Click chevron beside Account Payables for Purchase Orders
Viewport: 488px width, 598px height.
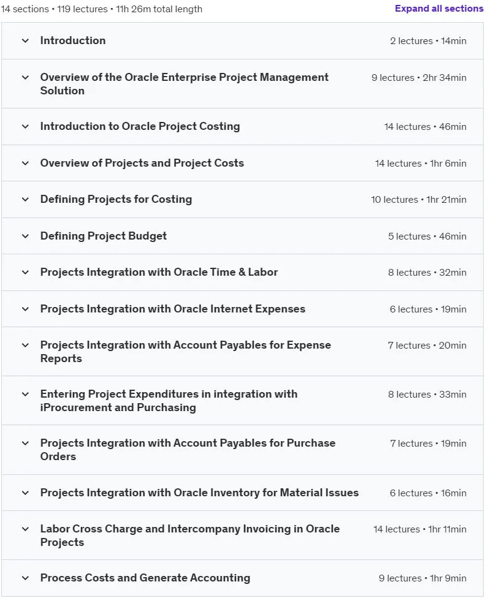point(25,443)
